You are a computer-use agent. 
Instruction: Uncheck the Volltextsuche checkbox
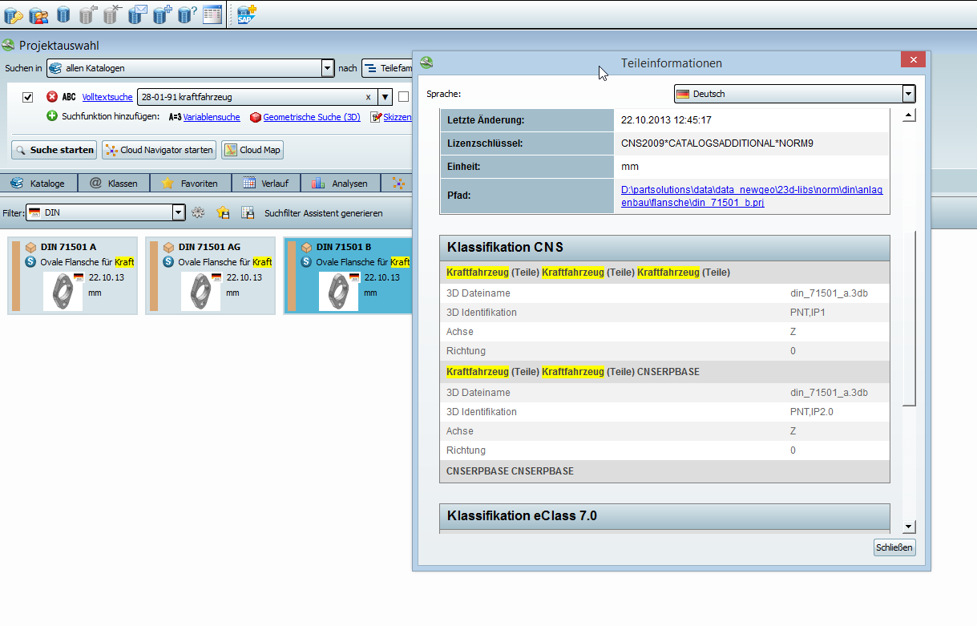pos(28,97)
